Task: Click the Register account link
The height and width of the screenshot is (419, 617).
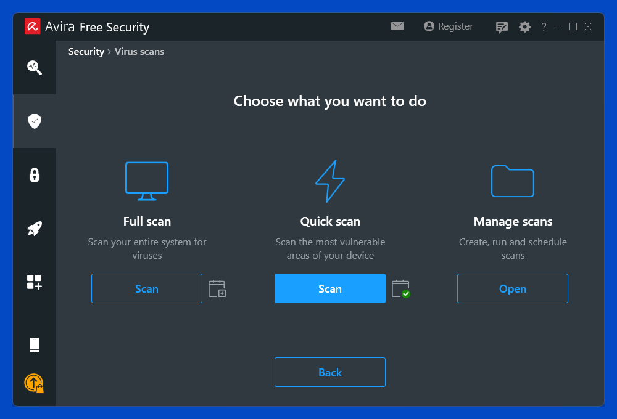Action: pos(448,26)
